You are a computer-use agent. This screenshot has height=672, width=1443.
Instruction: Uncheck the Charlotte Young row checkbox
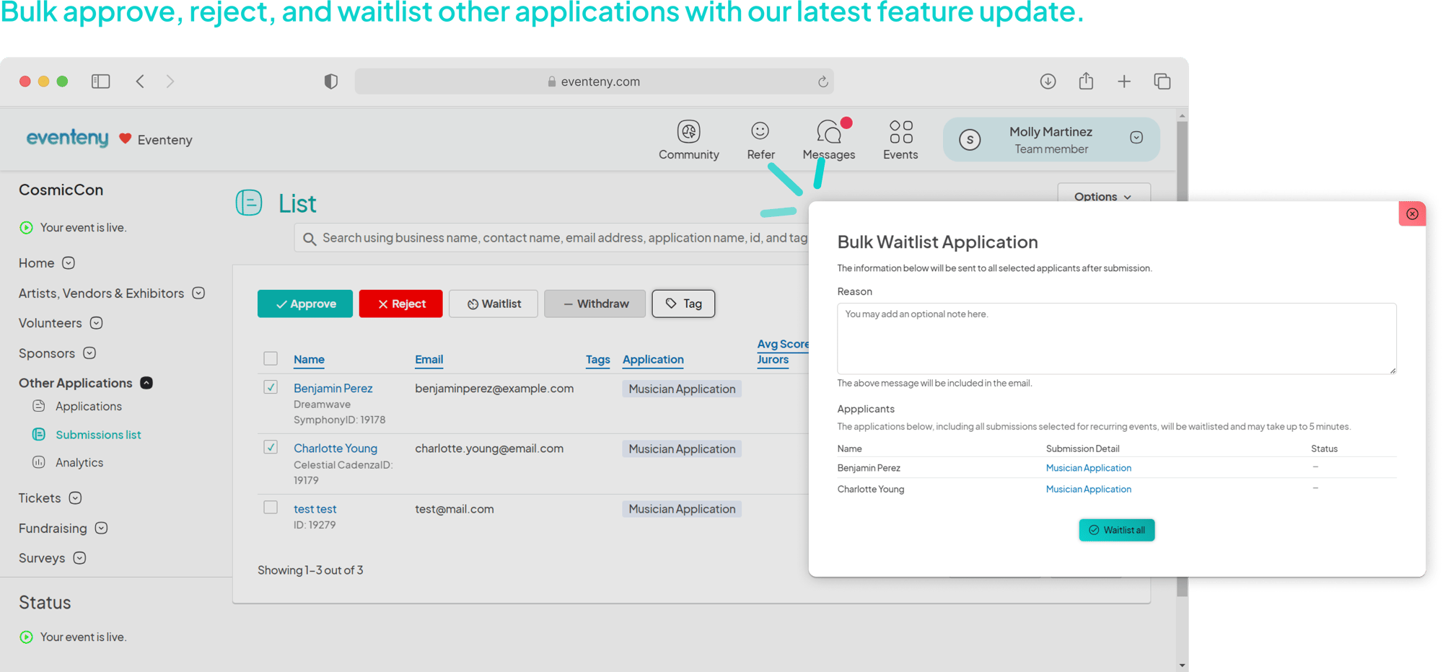click(271, 447)
